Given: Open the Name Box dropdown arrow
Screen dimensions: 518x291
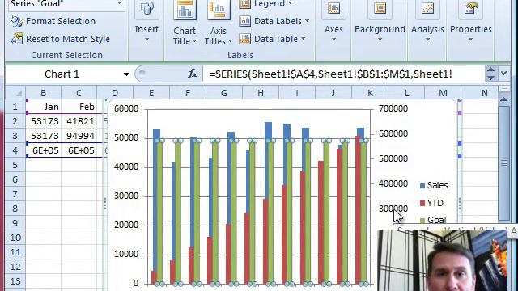Looking at the screenshot, I should pos(126,74).
